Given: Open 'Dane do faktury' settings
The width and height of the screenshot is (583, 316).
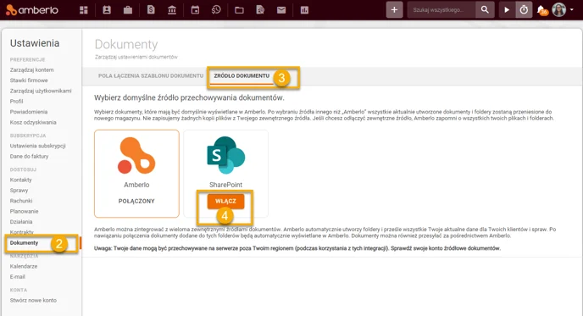Looking at the screenshot, I should tap(29, 156).
